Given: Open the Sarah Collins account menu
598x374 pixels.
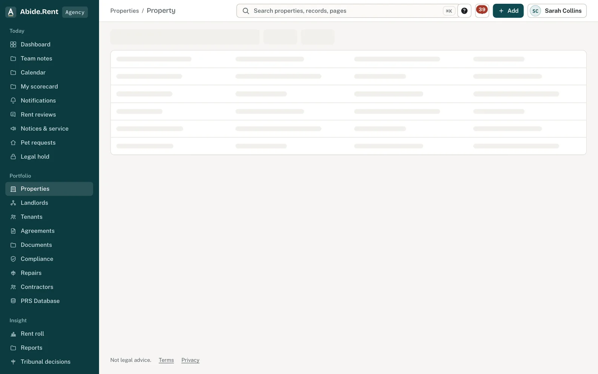Looking at the screenshot, I should pyautogui.click(x=557, y=11).
